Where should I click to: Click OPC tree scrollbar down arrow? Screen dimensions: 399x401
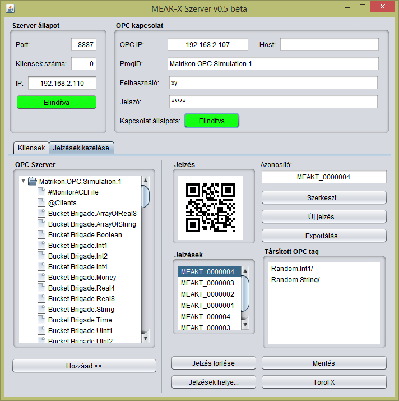[146, 338]
